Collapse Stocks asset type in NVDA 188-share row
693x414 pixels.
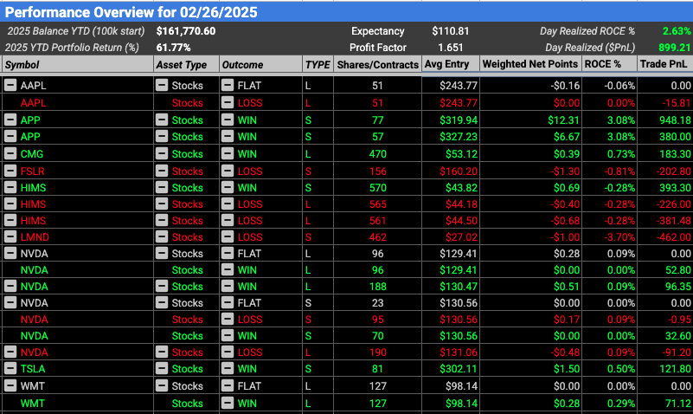pyautogui.click(x=162, y=286)
